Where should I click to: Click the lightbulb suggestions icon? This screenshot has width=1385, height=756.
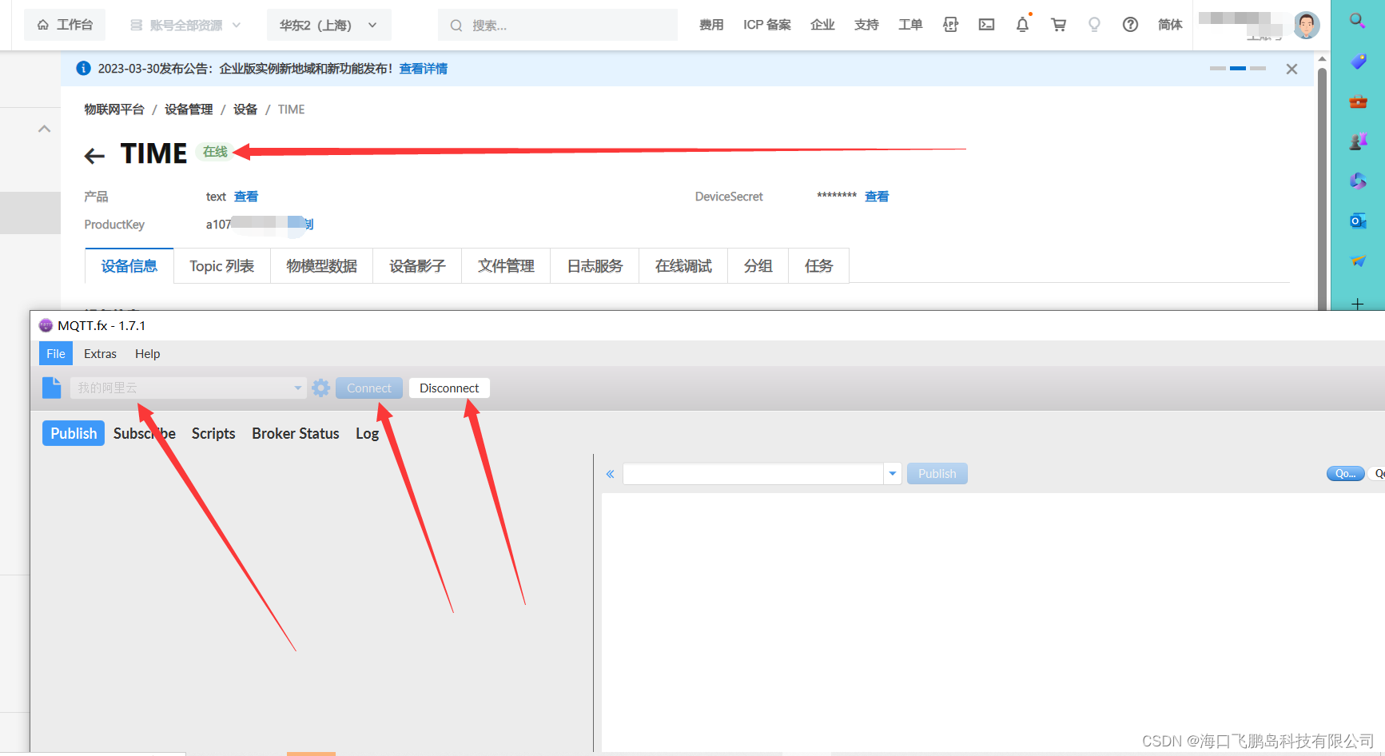pos(1094,25)
